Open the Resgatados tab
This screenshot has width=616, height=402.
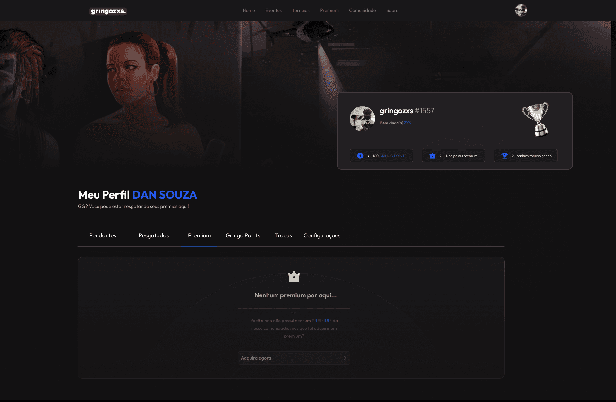154,235
